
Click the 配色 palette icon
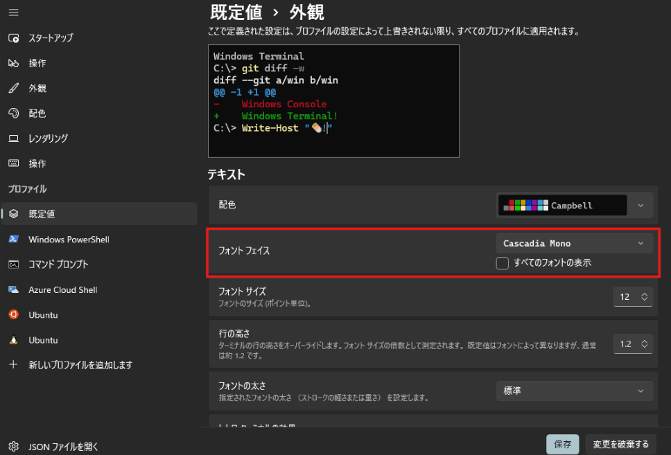[x=14, y=114]
